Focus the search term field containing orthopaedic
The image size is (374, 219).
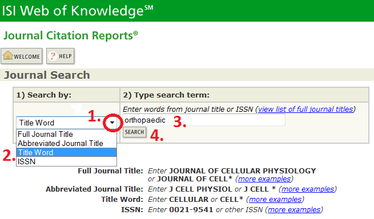click(x=204, y=120)
